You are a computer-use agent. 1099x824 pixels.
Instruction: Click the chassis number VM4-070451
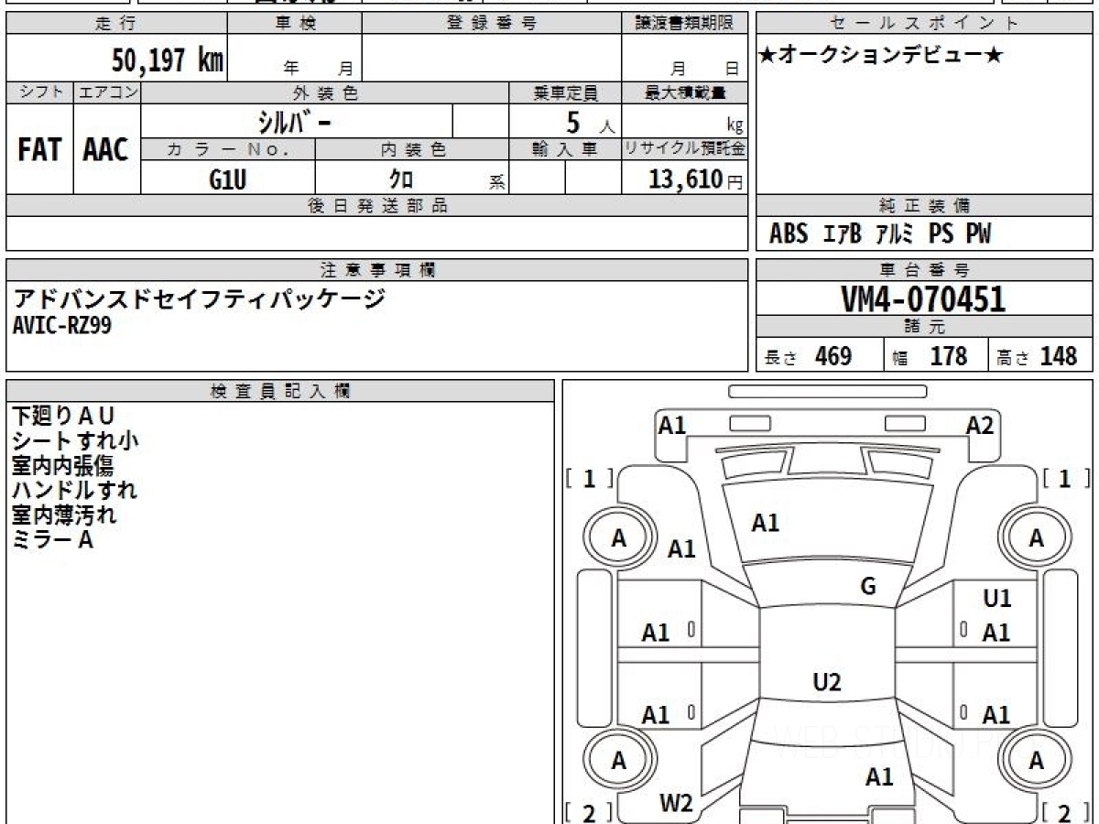pos(923,298)
